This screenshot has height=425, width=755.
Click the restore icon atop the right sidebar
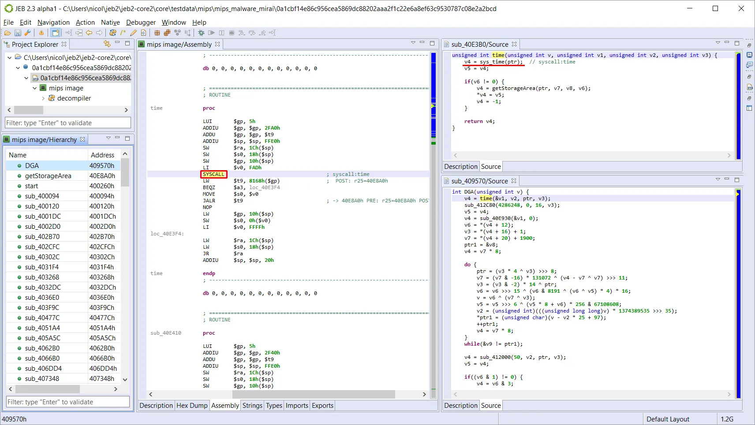pyautogui.click(x=749, y=45)
